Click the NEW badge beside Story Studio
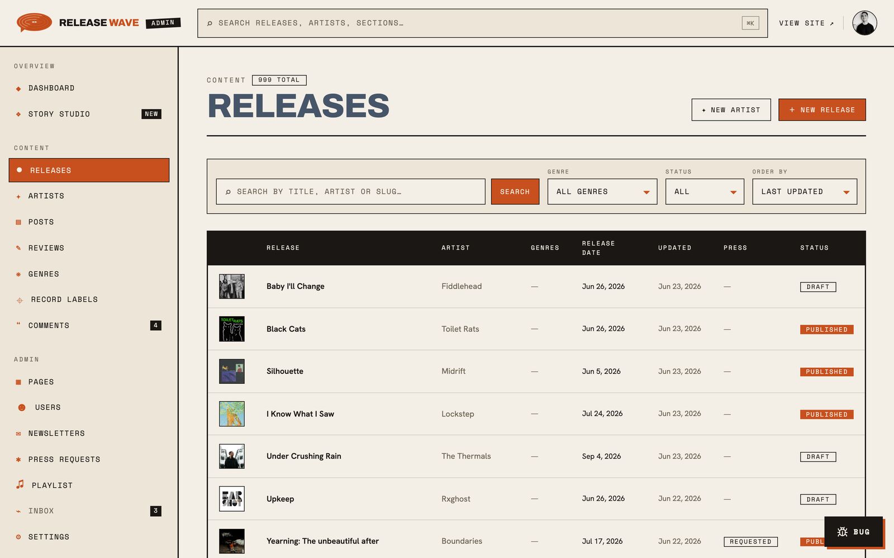The width and height of the screenshot is (894, 558). (151, 114)
